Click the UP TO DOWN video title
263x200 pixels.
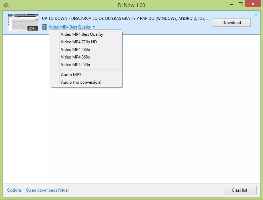point(125,18)
